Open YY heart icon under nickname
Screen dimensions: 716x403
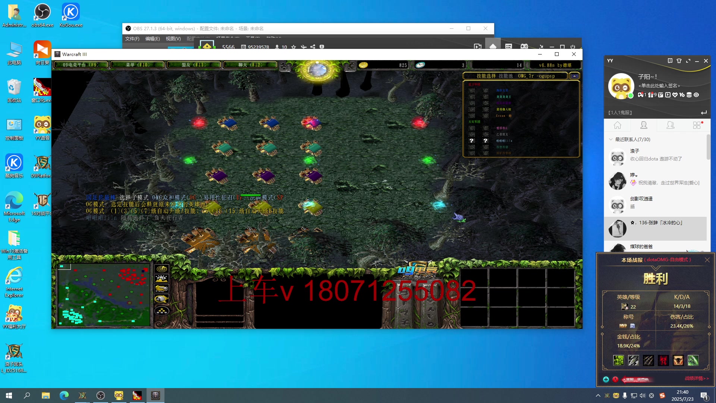(x=675, y=95)
